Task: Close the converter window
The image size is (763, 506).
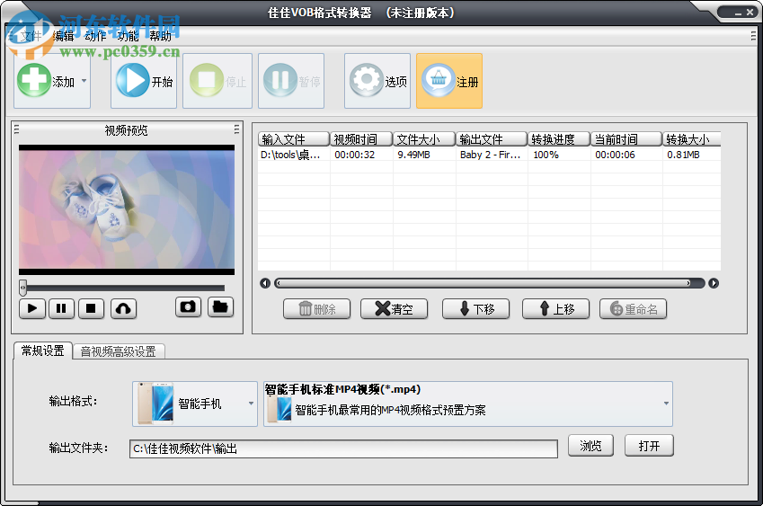Action: 750,13
